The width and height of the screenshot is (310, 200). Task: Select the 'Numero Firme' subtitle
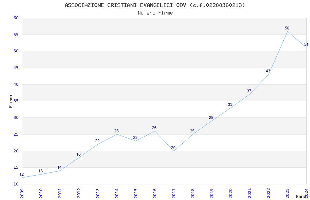[155, 13]
